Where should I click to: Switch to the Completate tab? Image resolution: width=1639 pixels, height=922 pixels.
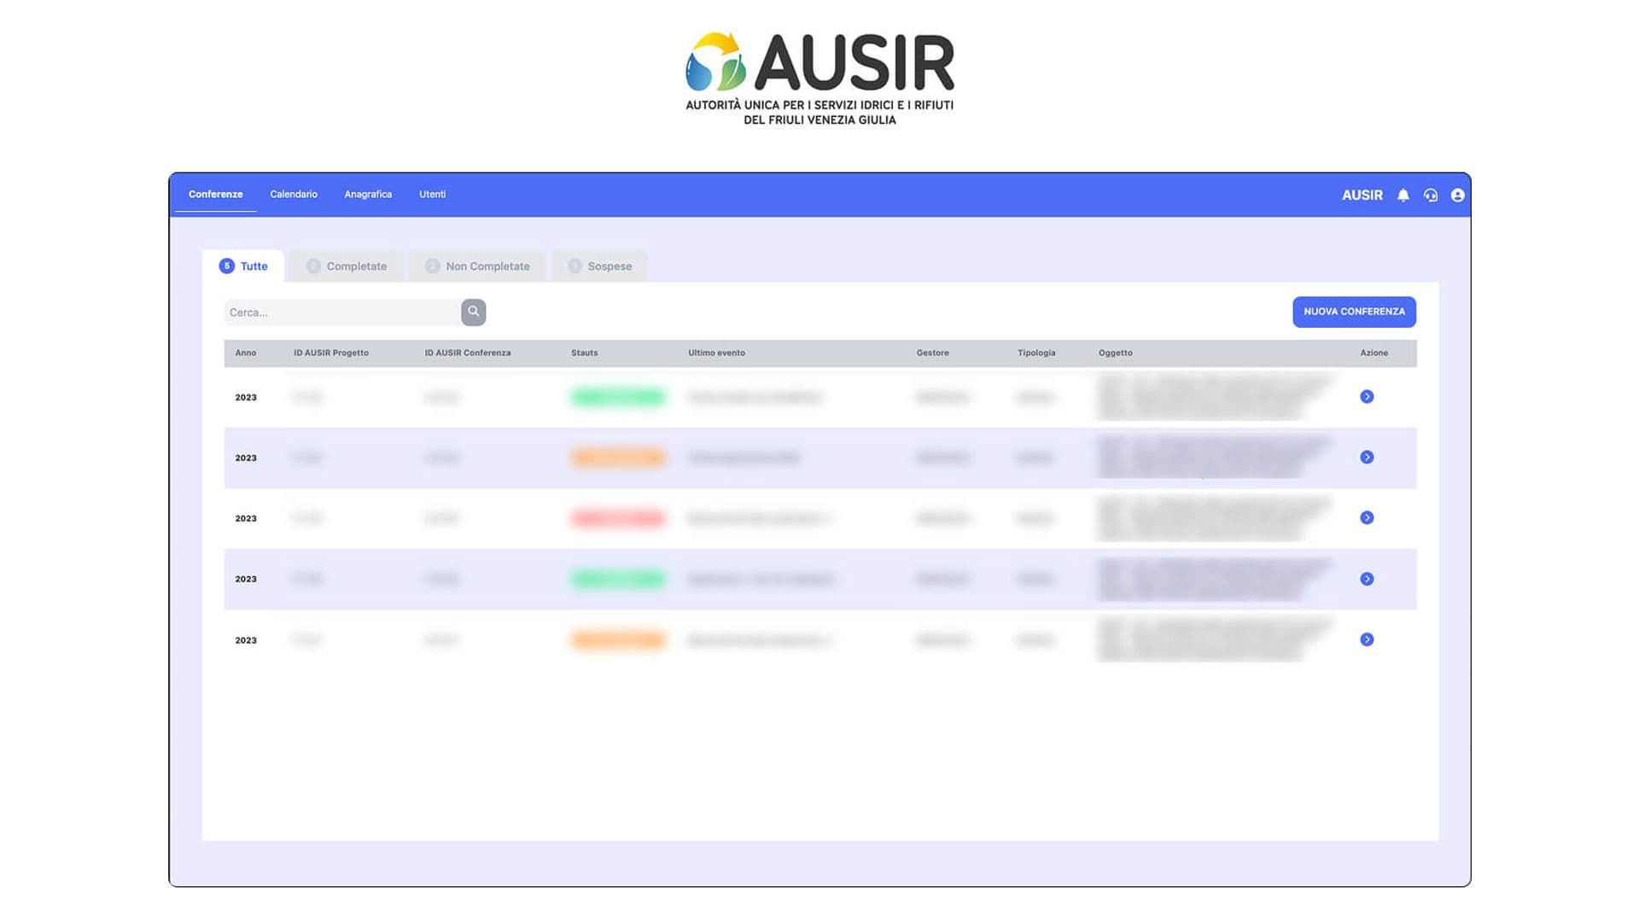pos(347,266)
